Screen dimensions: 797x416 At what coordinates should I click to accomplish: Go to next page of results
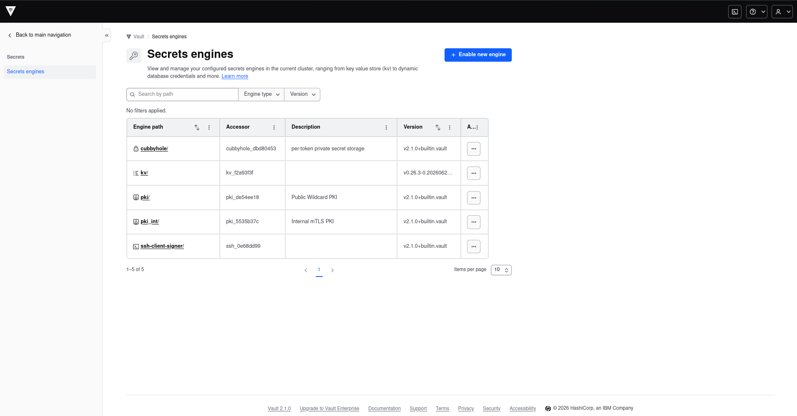coord(332,270)
